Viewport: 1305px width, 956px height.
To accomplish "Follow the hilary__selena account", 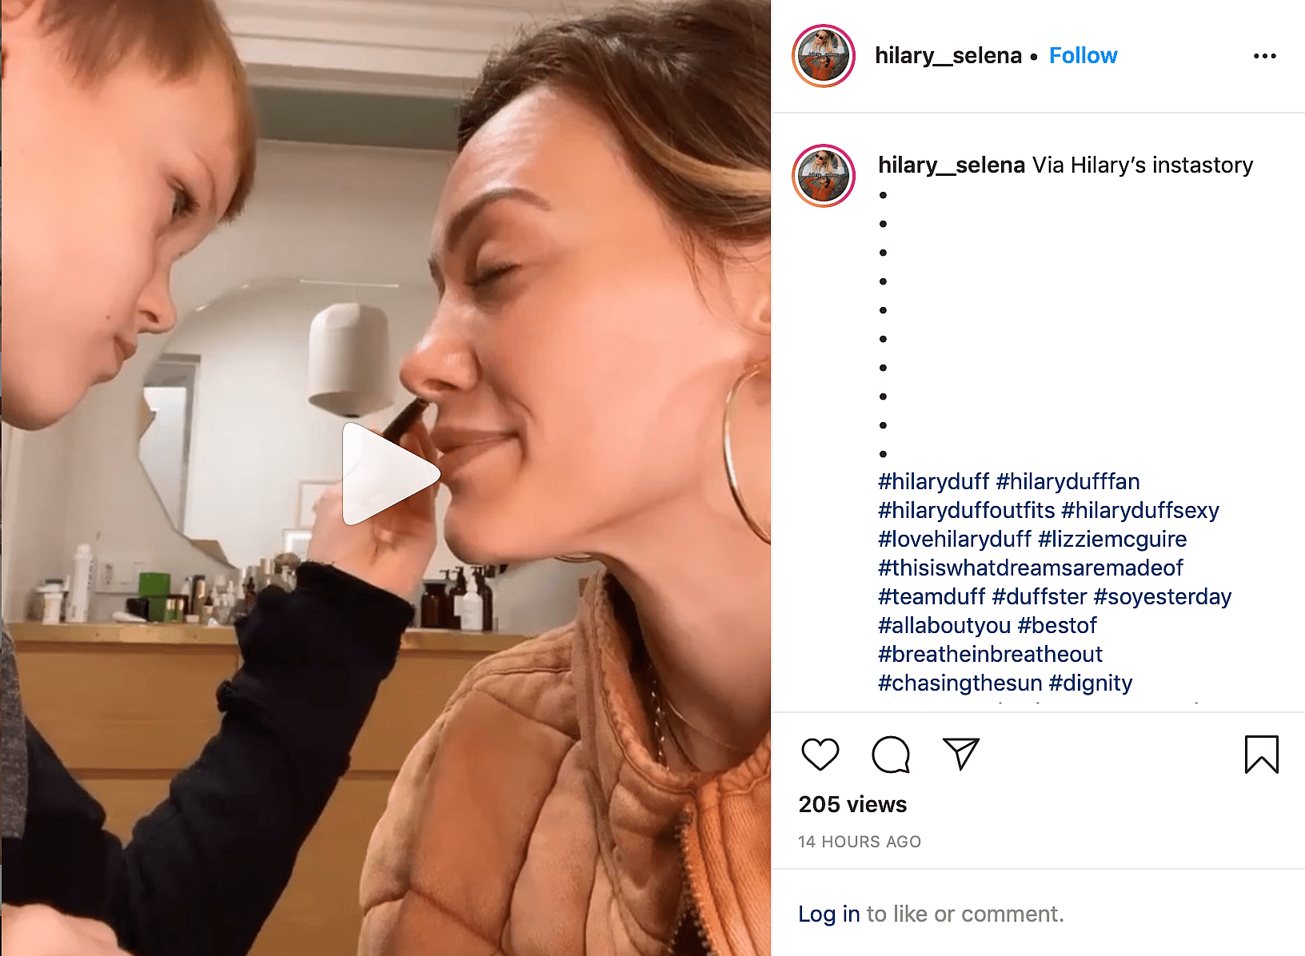I will tap(1083, 56).
